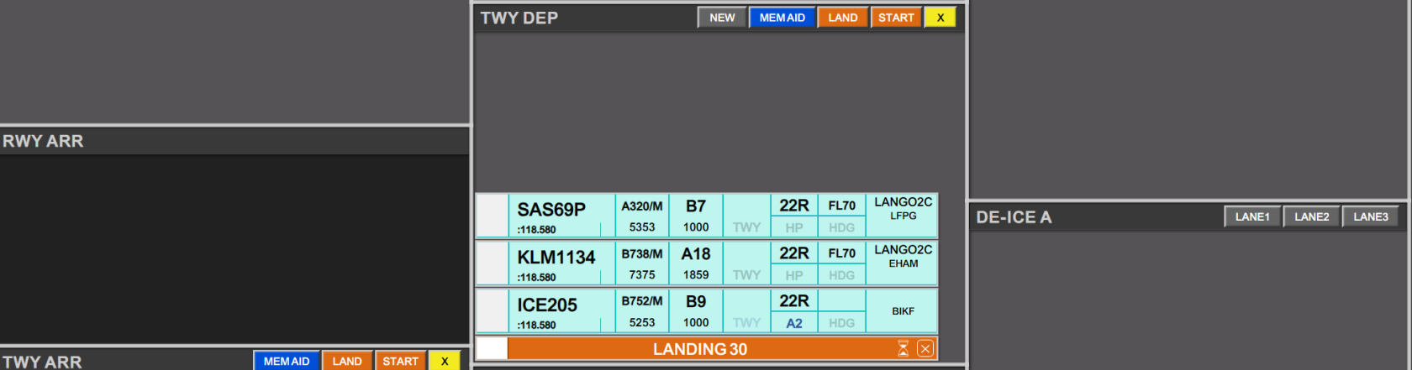Click destination BIKF on ICE205 strip

point(903,311)
